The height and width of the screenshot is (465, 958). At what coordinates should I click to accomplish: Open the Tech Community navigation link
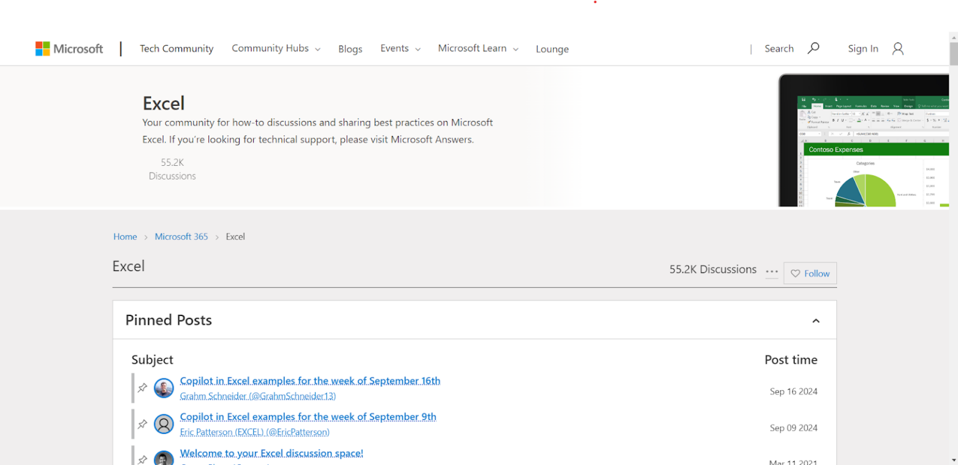[177, 49]
